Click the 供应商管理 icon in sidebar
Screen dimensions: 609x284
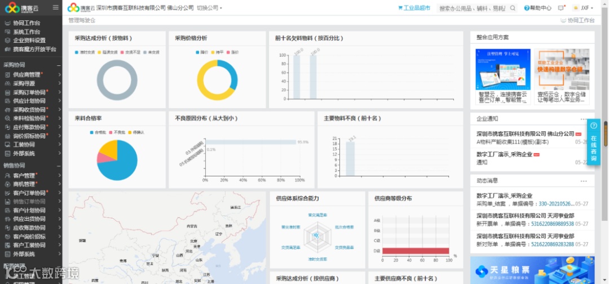pyautogui.click(x=7, y=74)
